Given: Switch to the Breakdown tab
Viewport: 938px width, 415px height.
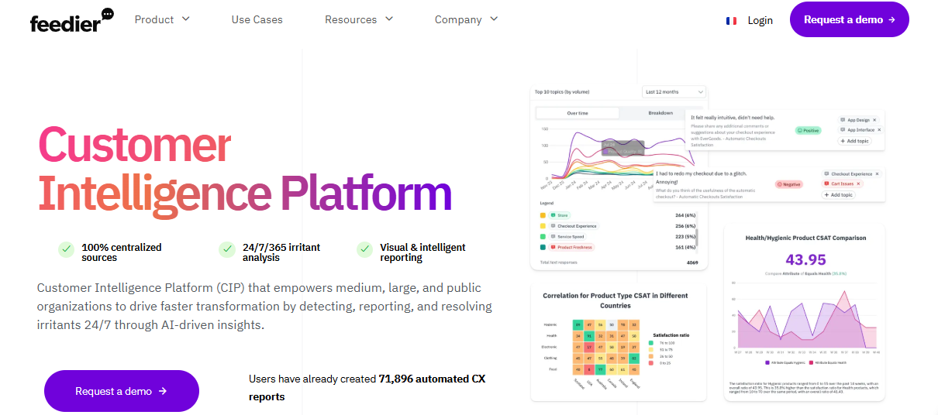Looking at the screenshot, I should click(x=660, y=113).
